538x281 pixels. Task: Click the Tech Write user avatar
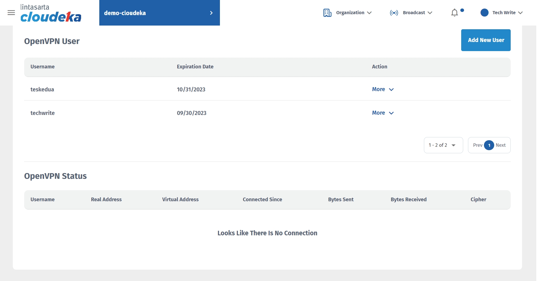pyautogui.click(x=484, y=12)
